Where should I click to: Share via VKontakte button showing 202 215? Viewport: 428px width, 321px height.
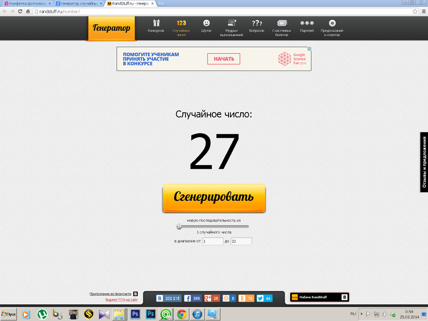point(168,298)
